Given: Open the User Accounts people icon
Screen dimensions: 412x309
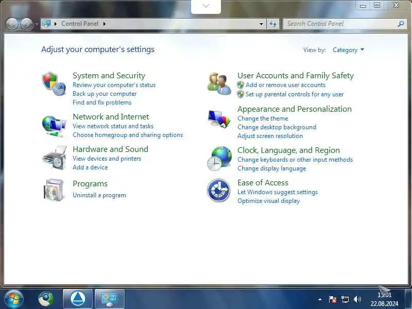Looking at the screenshot, I should point(219,84).
